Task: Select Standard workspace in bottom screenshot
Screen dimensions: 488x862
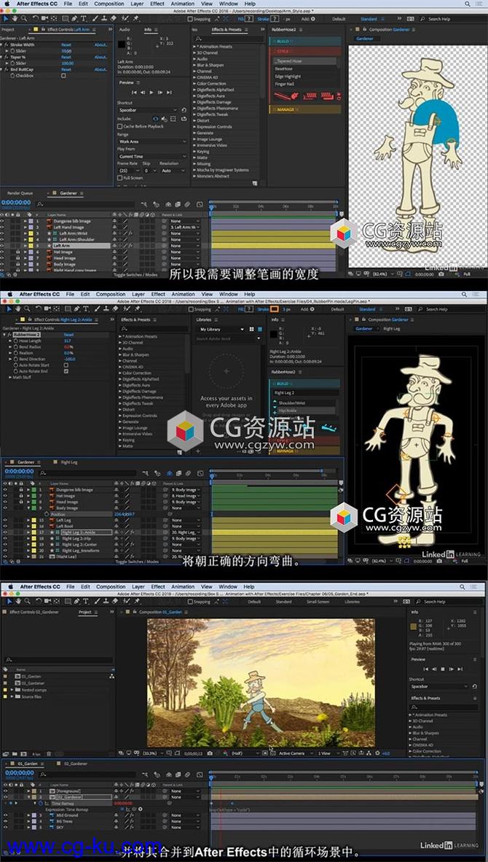Action: 284,602
